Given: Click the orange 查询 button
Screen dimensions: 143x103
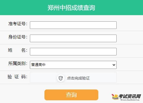Looking at the screenshot, I should [71, 95].
